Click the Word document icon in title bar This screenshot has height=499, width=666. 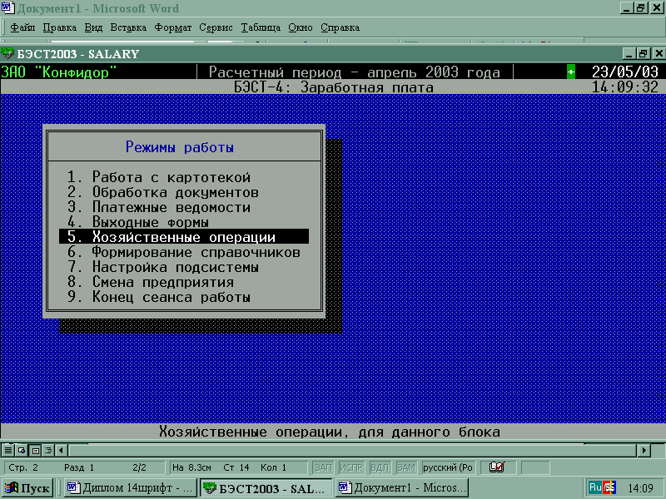coord(7,8)
